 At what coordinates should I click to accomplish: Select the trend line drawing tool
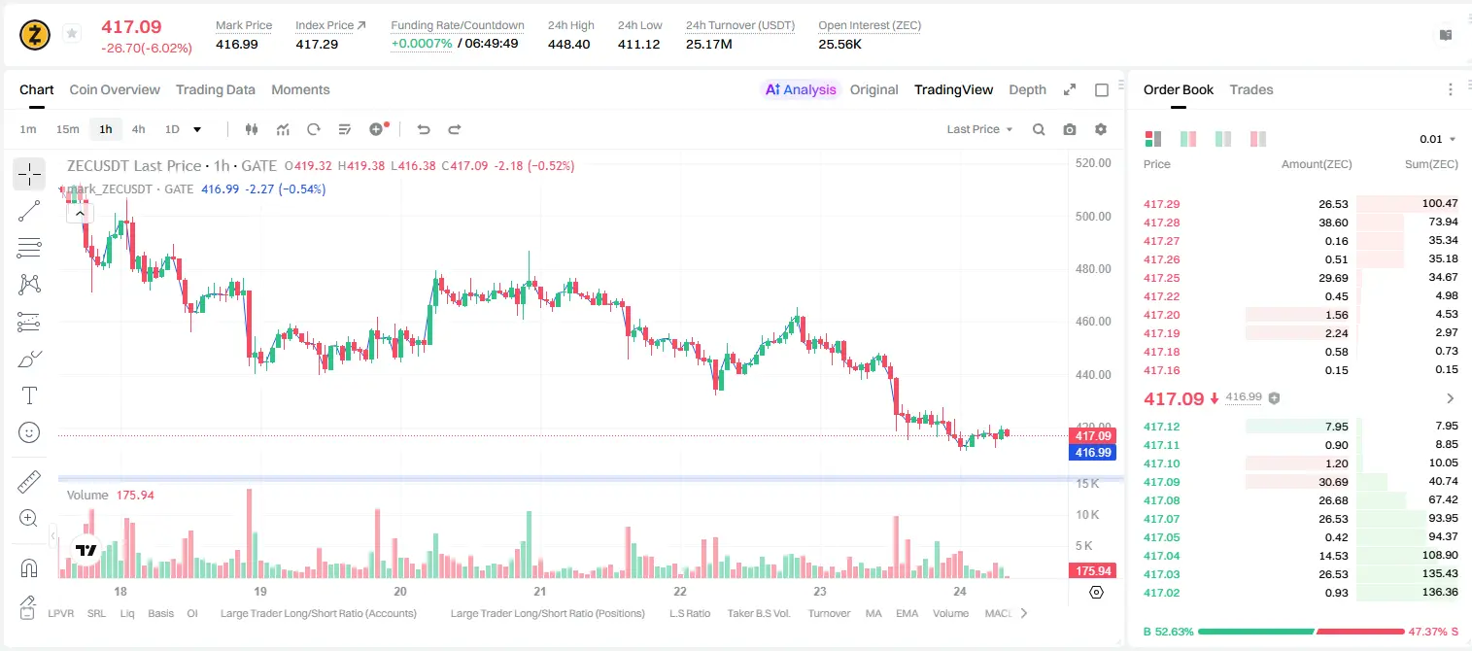[x=29, y=211]
